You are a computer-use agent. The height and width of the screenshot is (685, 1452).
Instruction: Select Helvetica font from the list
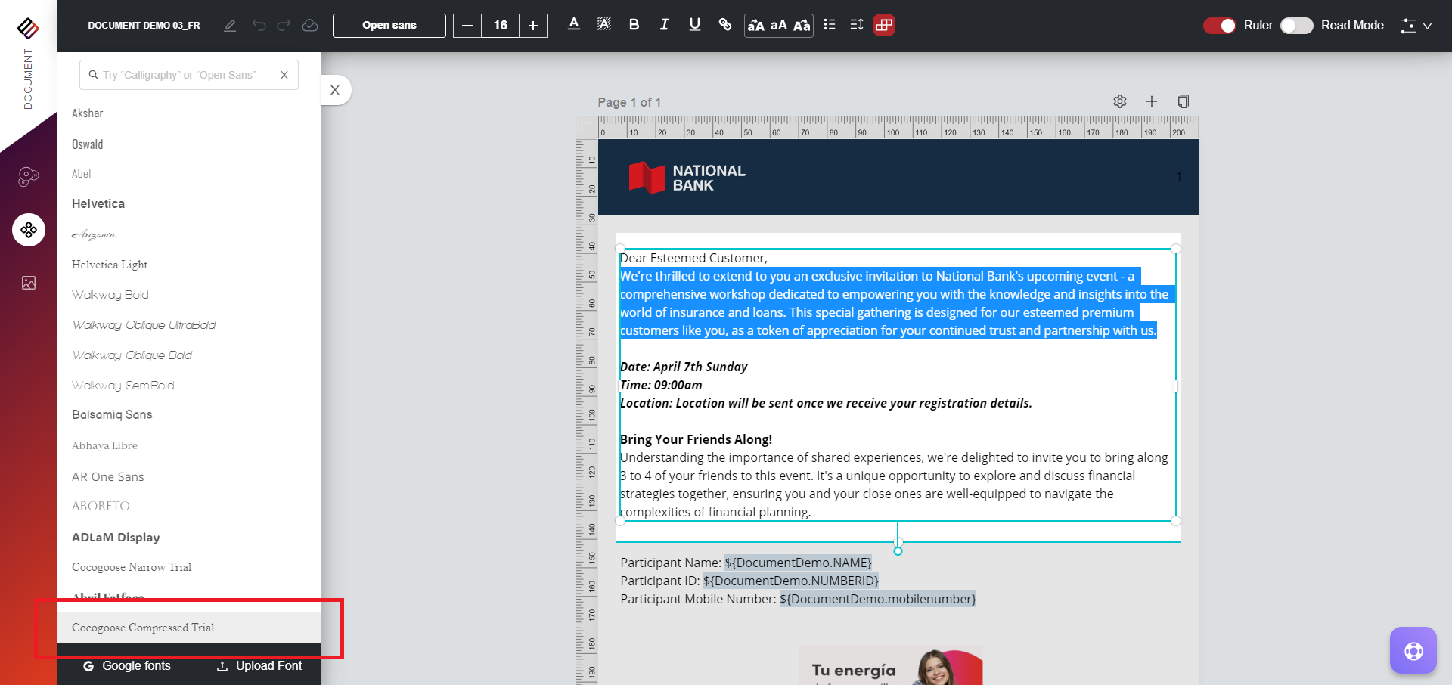pos(98,204)
